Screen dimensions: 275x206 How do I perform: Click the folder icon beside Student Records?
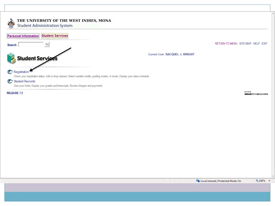point(10,81)
